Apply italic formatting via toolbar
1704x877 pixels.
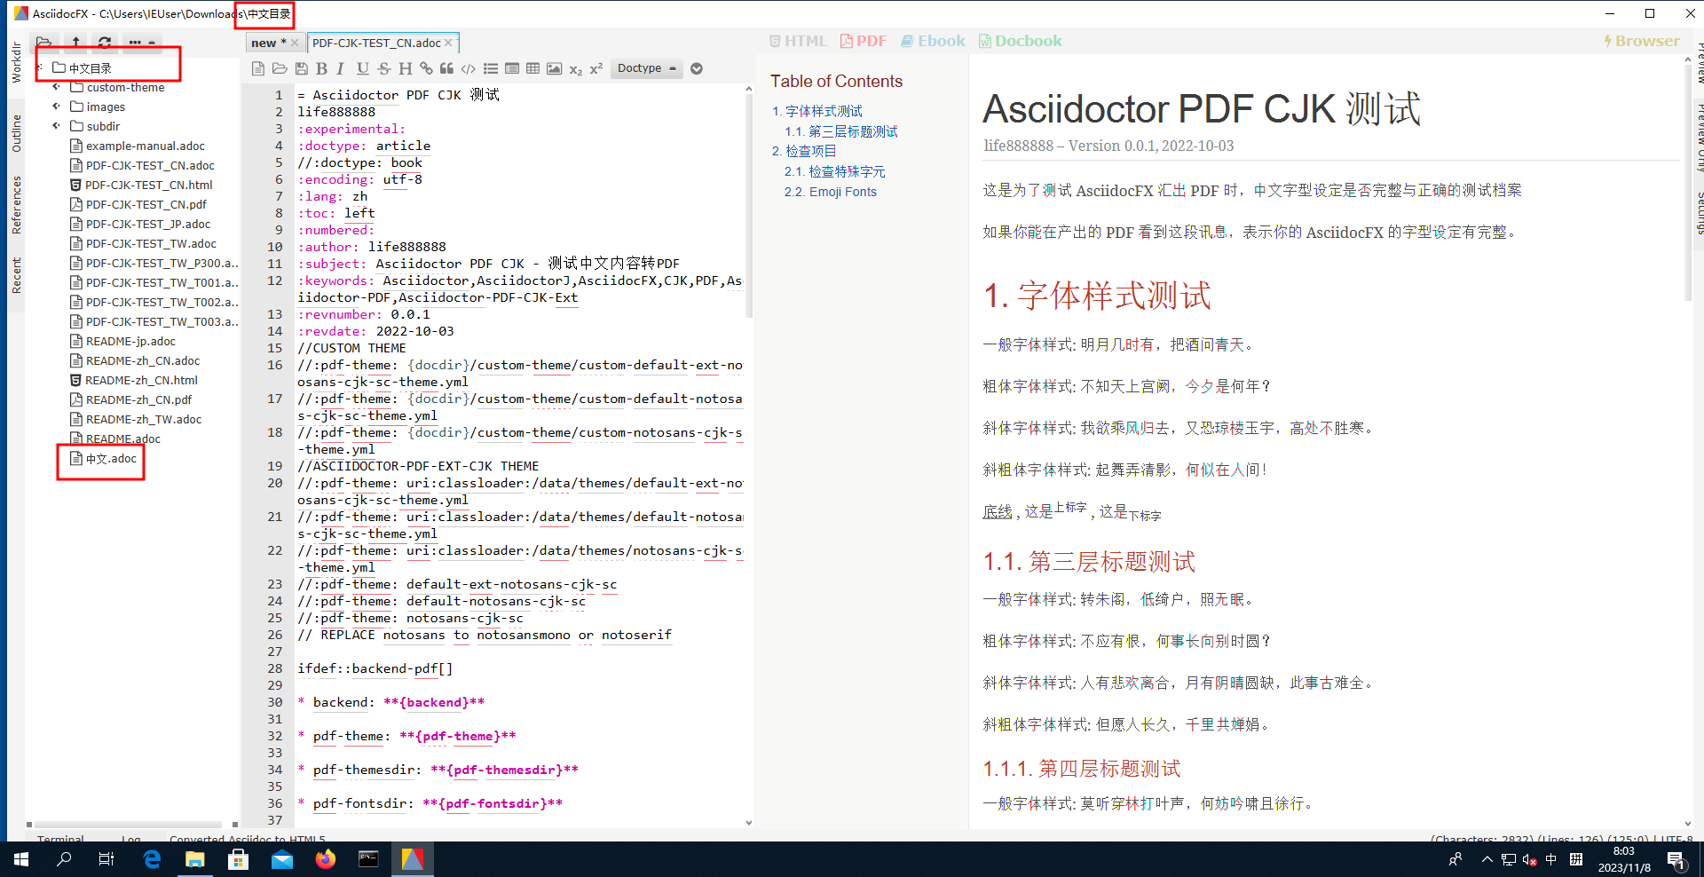coord(341,68)
